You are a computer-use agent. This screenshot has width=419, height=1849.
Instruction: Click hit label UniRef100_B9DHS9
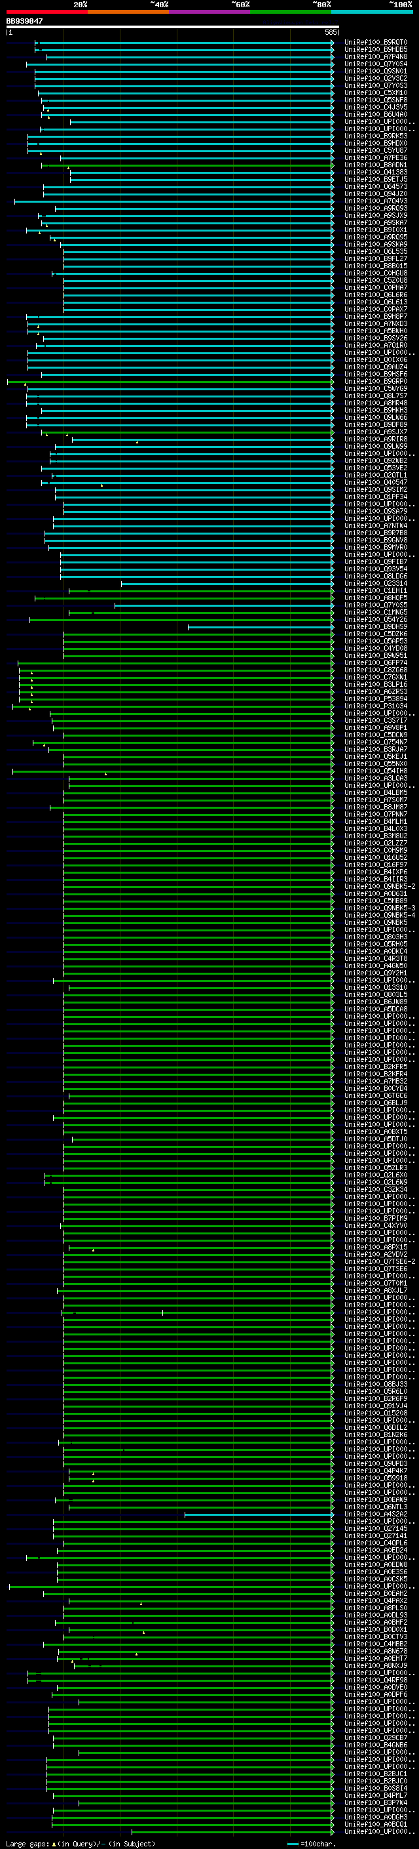point(375,626)
